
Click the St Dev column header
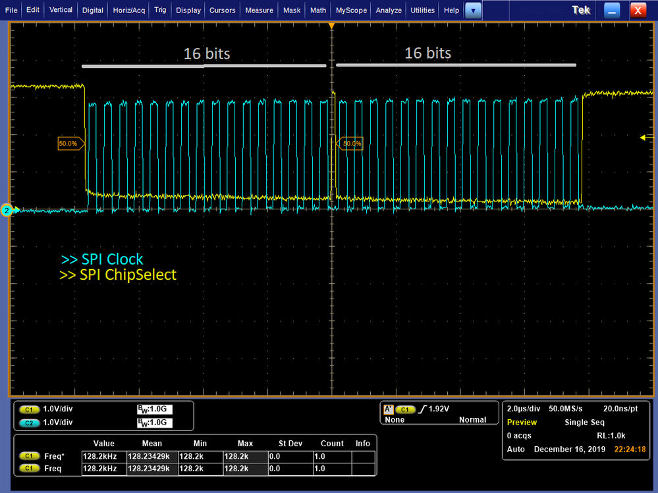pos(290,443)
